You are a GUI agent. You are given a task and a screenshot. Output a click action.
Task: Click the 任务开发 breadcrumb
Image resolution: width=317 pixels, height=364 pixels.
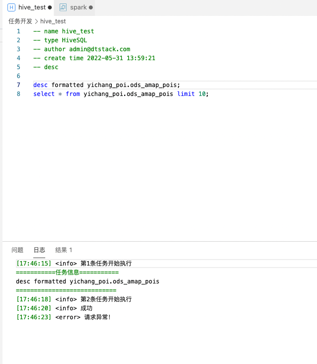(20, 21)
